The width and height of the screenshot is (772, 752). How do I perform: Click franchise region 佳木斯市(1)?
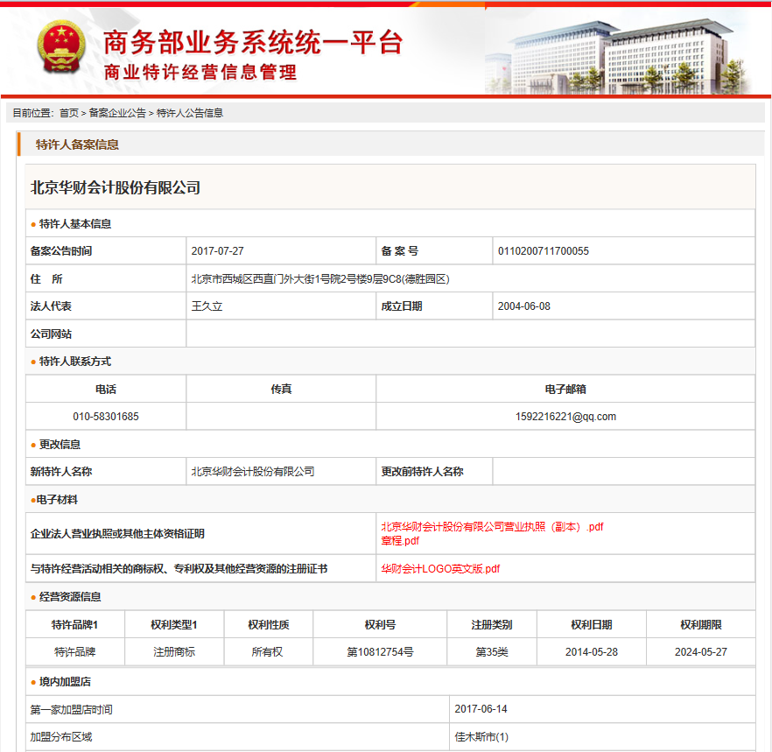[x=481, y=737]
